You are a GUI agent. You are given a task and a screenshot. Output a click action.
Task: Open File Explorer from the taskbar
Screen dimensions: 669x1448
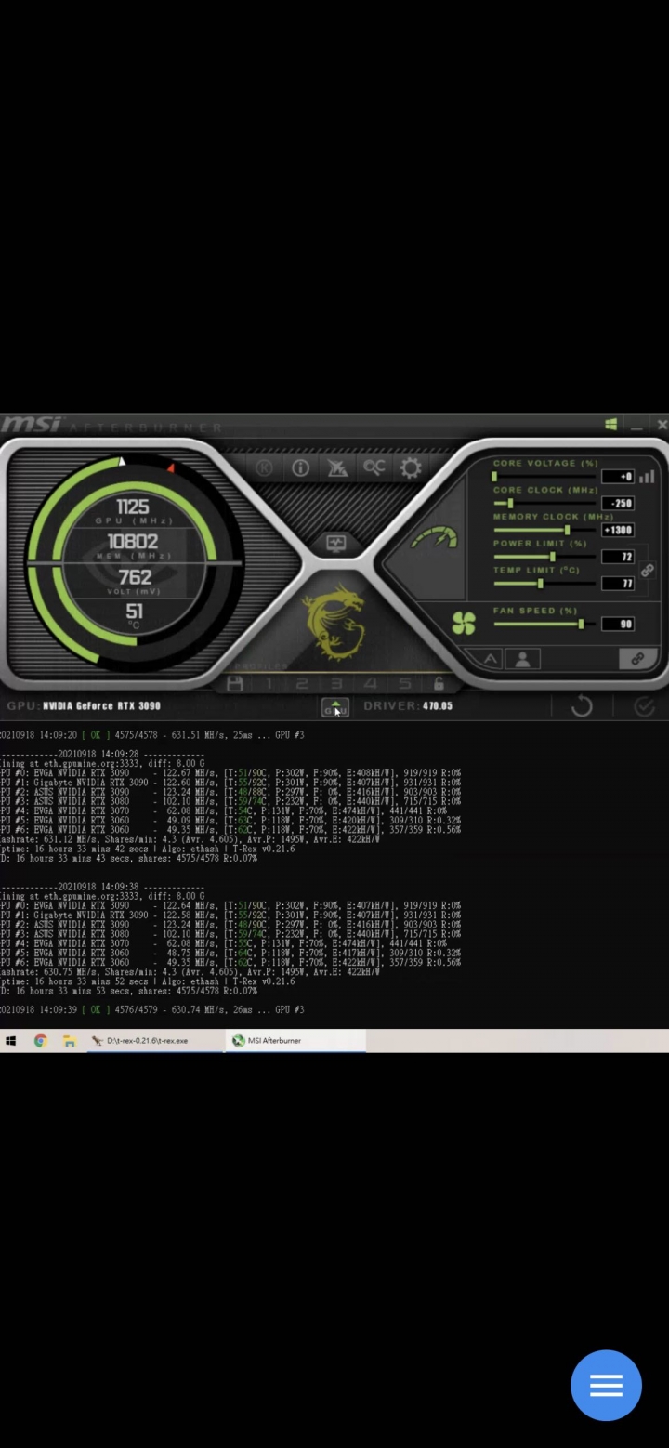tap(69, 1041)
